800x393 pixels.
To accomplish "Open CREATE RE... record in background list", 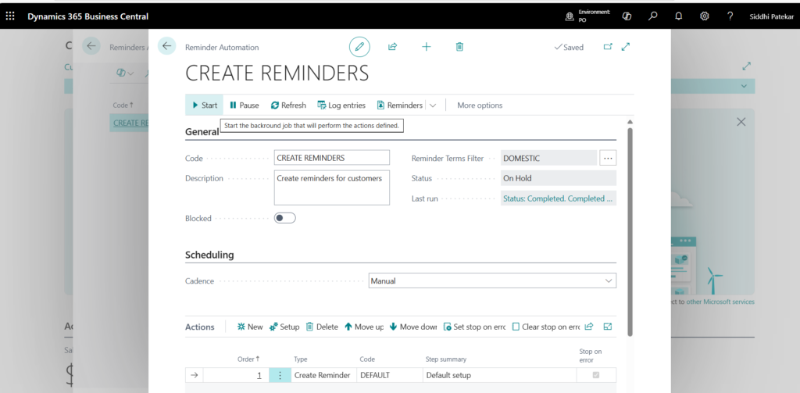I will (x=130, y=123).
